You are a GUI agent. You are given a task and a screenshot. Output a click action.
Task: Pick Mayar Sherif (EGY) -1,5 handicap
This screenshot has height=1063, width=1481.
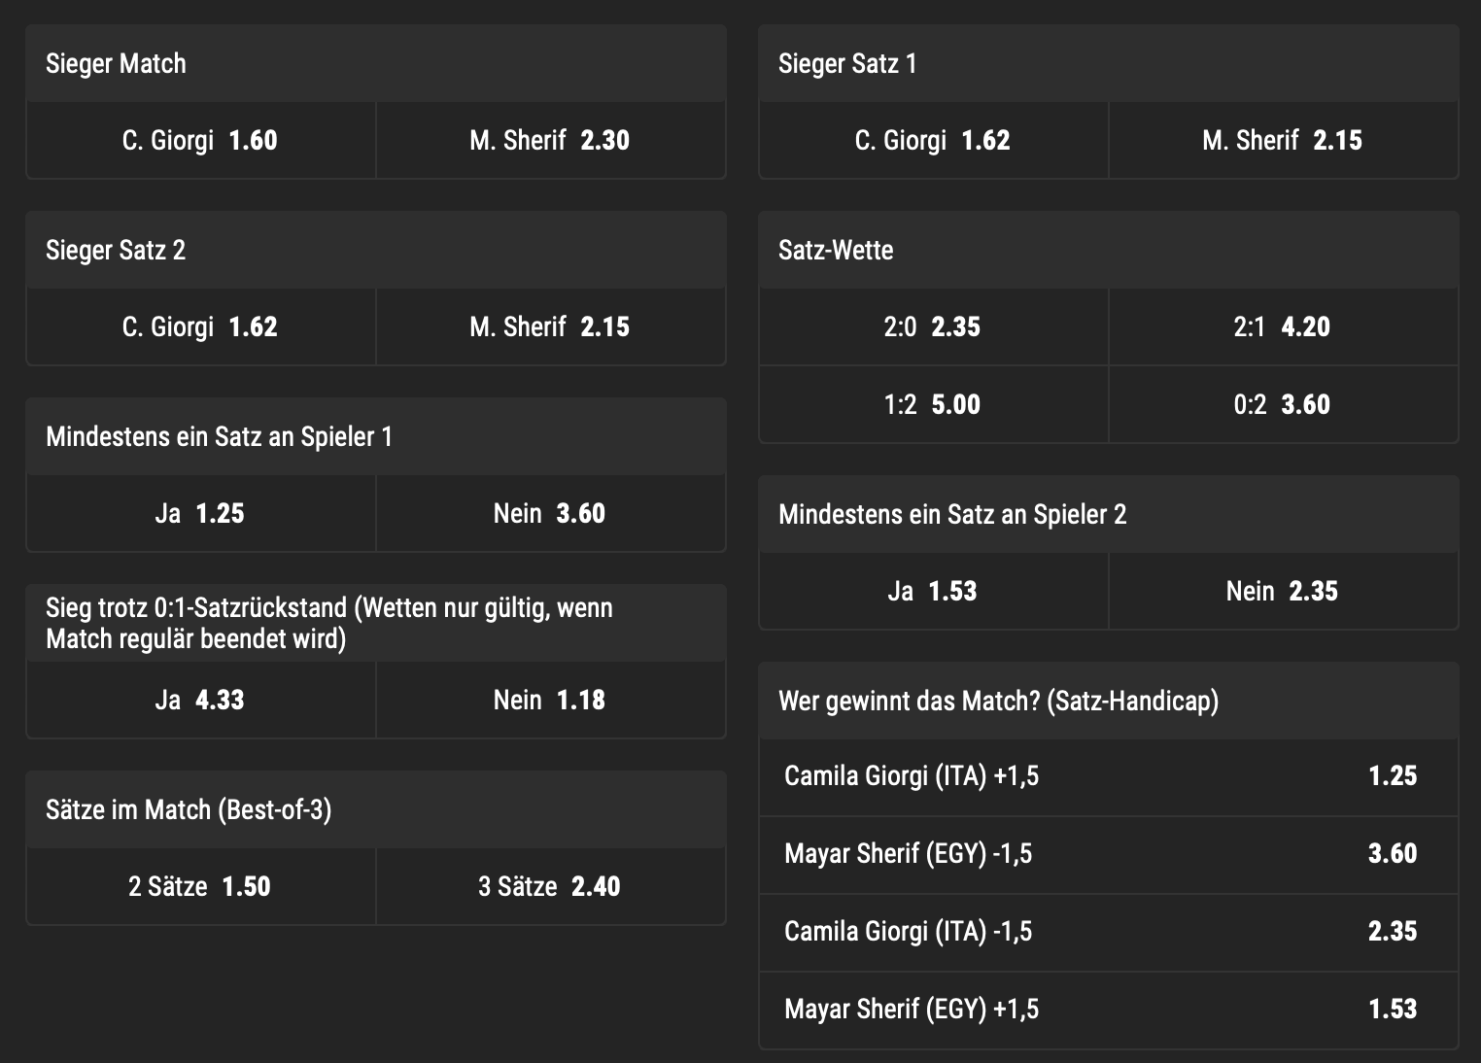point(1109,854)
